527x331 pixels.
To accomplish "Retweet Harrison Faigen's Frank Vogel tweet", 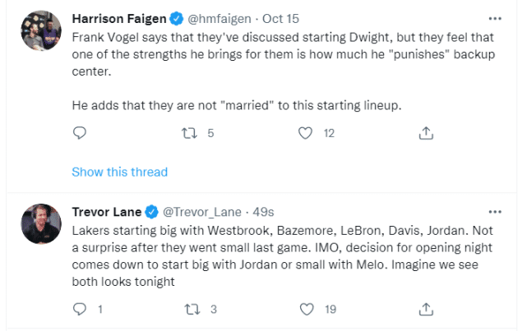I will point(188,133).
